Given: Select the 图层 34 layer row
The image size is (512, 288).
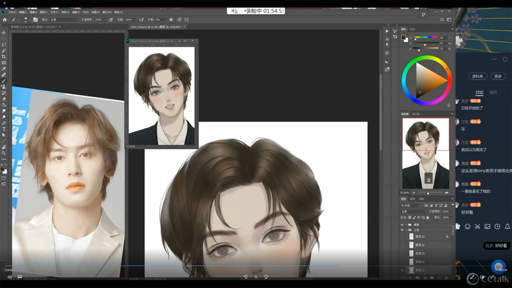Looking at the screenshot, I should tap(426, 262).
